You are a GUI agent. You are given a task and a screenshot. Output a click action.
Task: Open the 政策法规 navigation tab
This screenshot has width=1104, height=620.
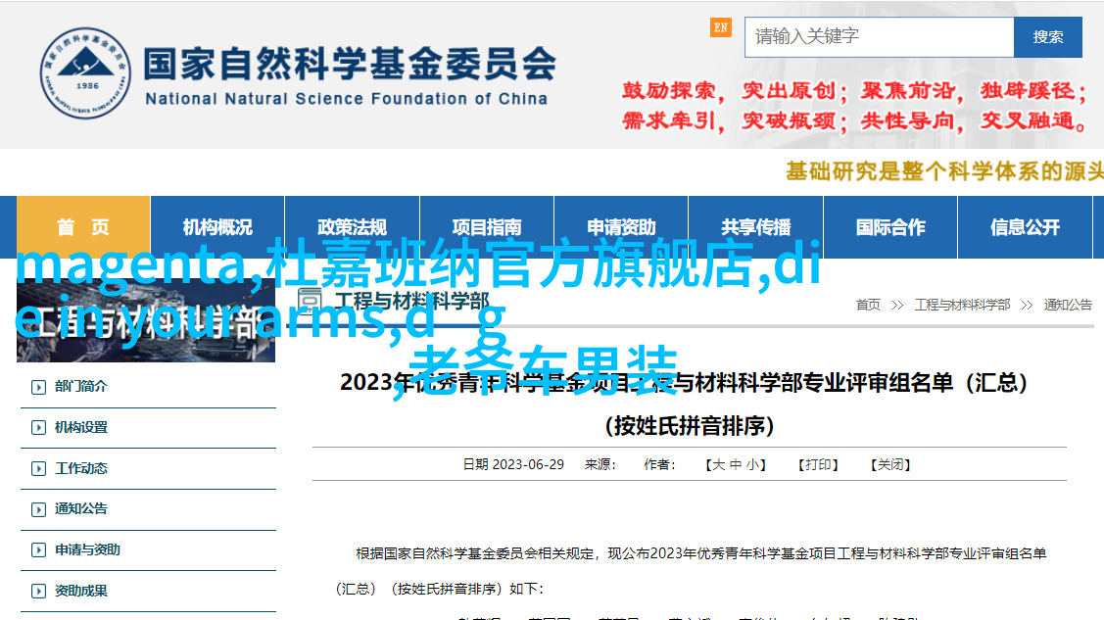pyautogui.click(x=352, y=226)
